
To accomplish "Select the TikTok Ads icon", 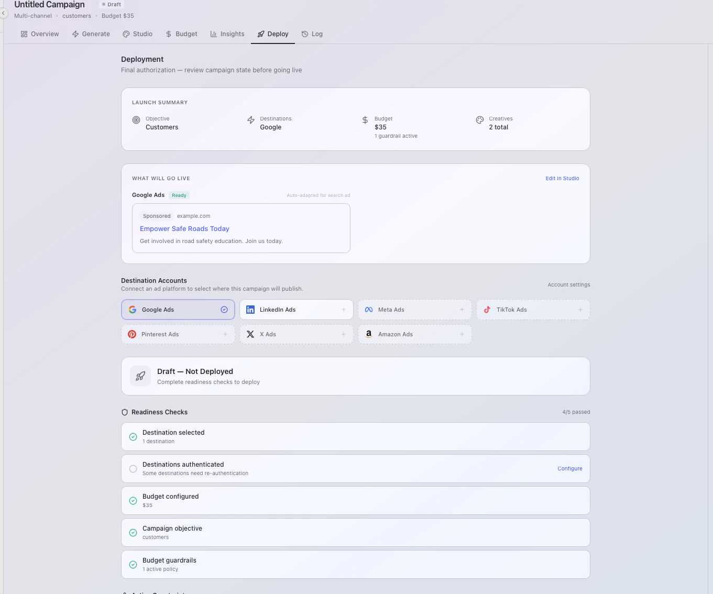I will pos(487,309).
